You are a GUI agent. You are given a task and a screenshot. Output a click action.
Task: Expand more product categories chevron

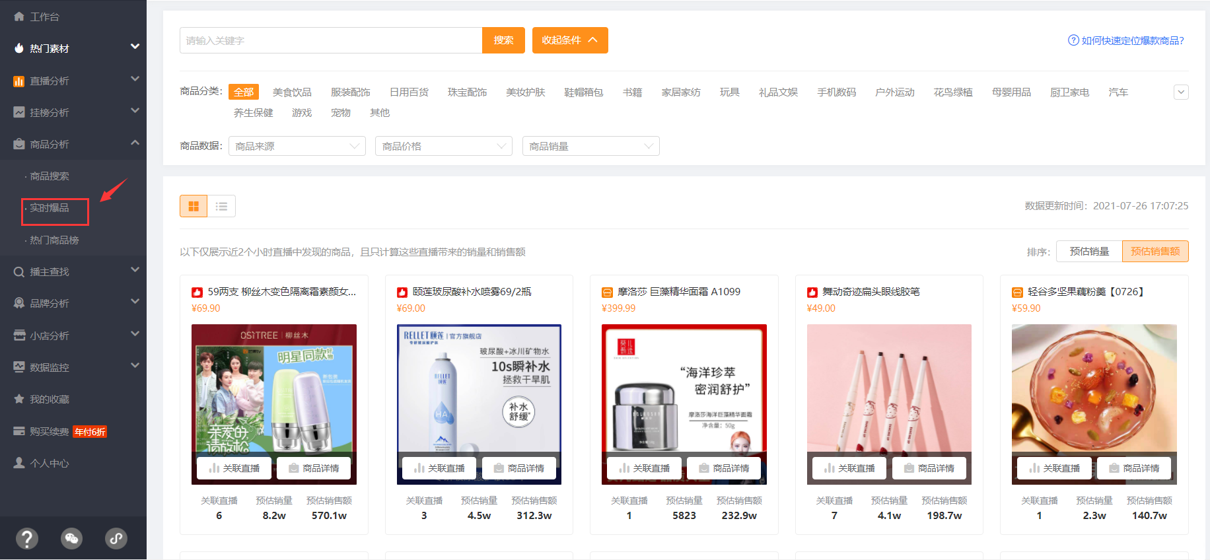(x=1181, y=92)
